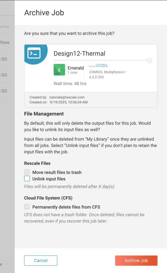
Task: Click the Unlink input files label text
Action: tap(49, 179)
